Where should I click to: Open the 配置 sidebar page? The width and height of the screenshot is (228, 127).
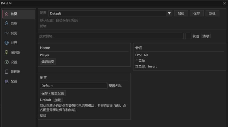pyautogui.click(x=19, y=81)
